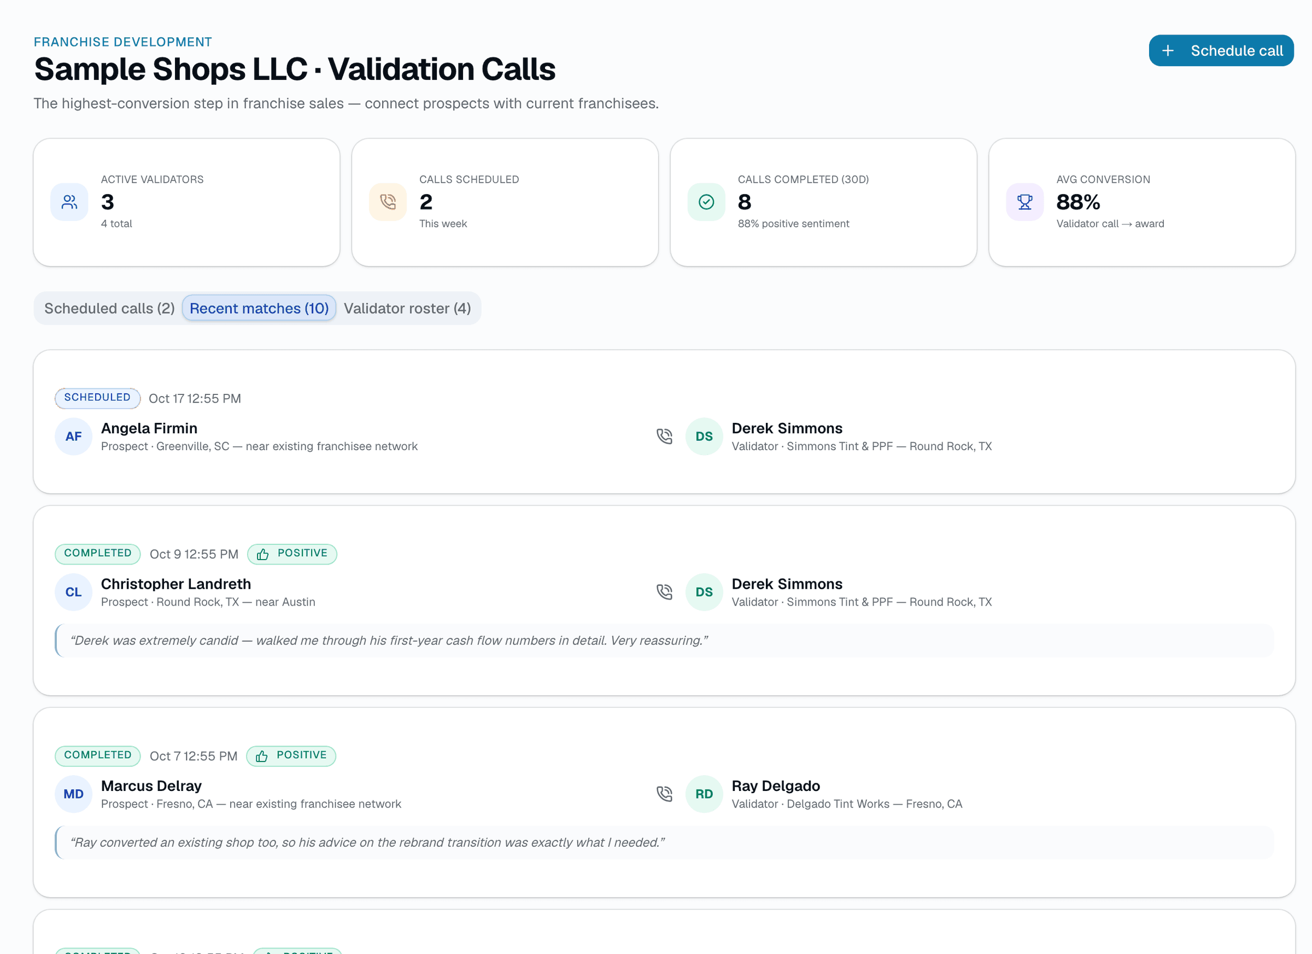The image size is (1312, 954).
Task: Click the Schedule call button
Action: 1221,50
